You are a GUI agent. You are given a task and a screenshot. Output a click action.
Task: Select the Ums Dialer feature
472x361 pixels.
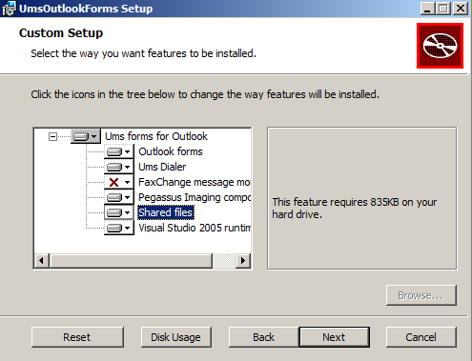coord(162,167)
